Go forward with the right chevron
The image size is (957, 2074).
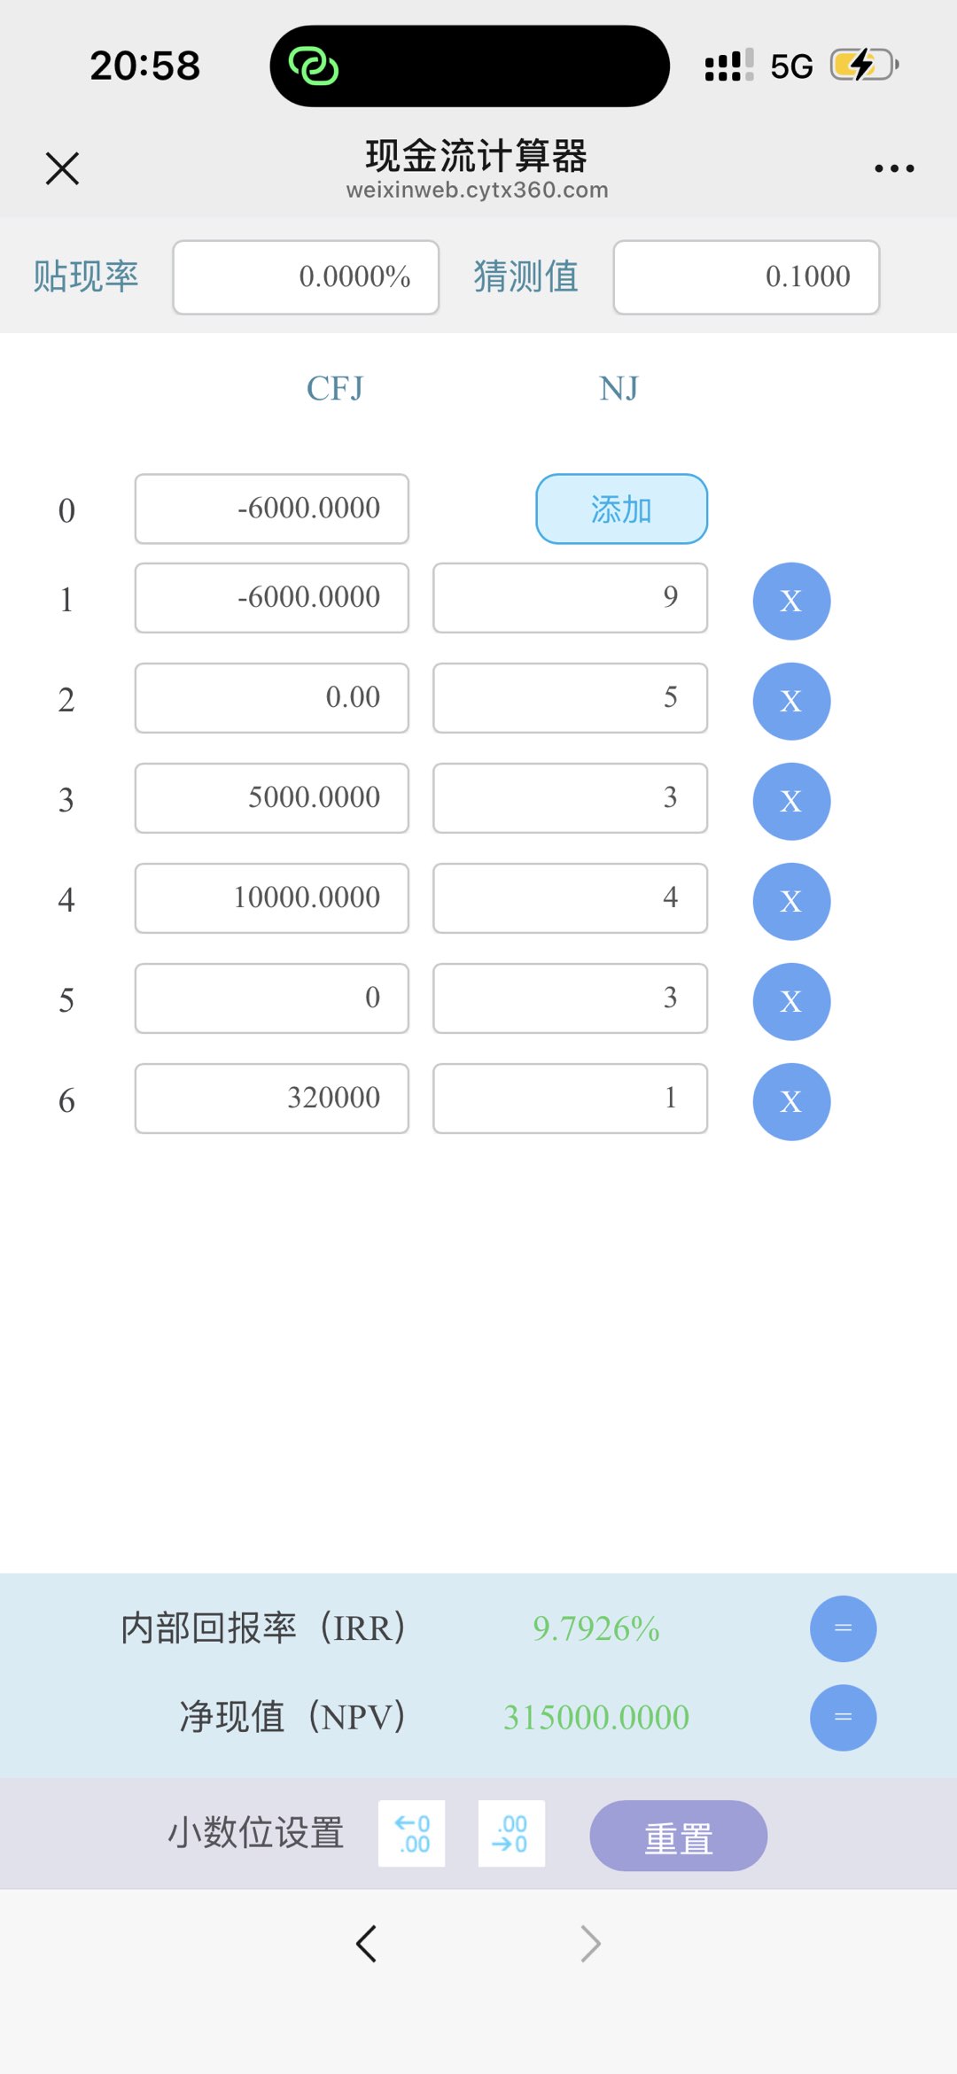590,1944
